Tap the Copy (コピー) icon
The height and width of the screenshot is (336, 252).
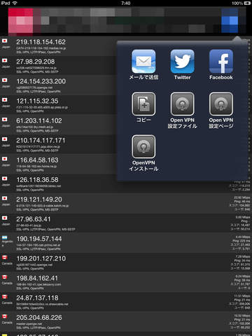pyautogui.click(x=143, y=104)
